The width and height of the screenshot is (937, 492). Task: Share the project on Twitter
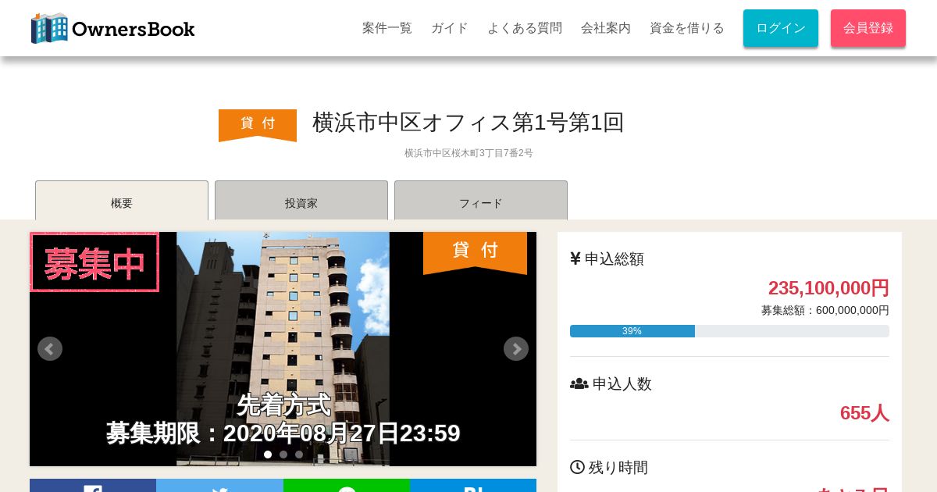tap(219, 486)
